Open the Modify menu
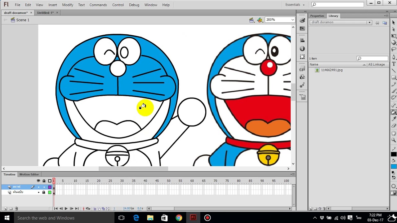The image size is (397, 223). pos(68,5)
